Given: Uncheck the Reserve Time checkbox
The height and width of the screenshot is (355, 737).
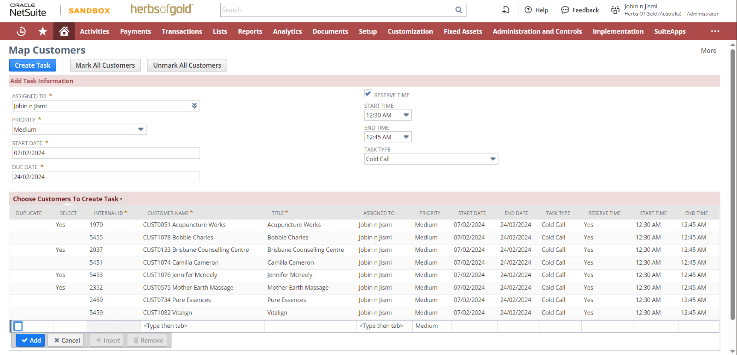Looking at the screenshot, I should 368,93.
